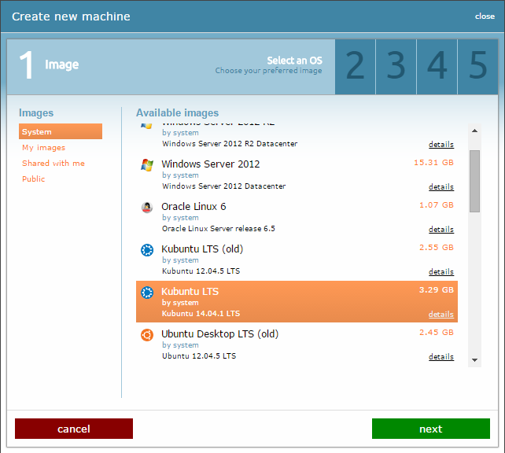
Task: Open wizard step 4
Action: coord(437,67)
